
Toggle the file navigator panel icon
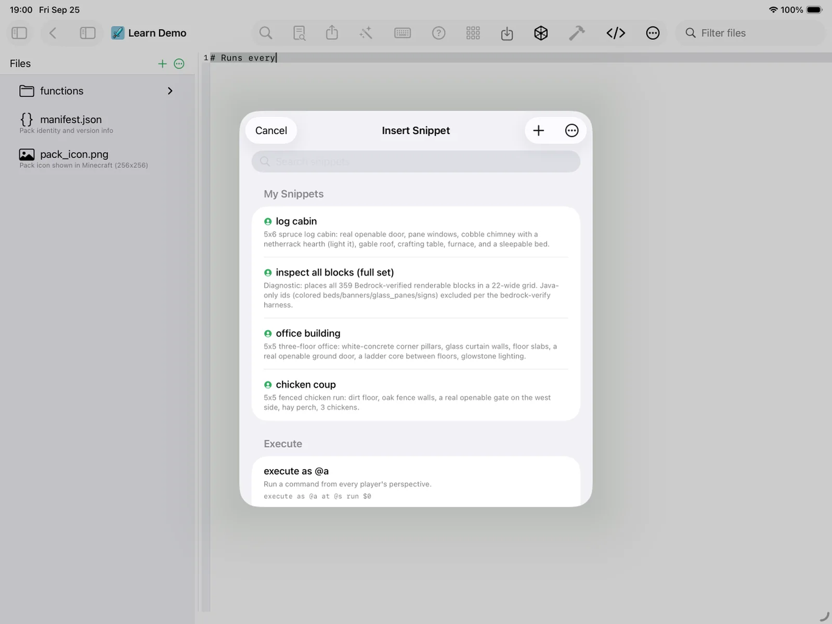tap(87, 33)
